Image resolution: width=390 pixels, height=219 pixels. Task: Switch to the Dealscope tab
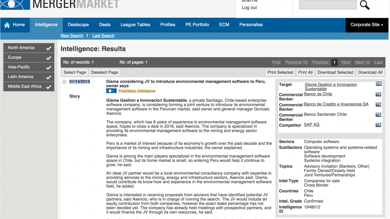tap(78, 25)
